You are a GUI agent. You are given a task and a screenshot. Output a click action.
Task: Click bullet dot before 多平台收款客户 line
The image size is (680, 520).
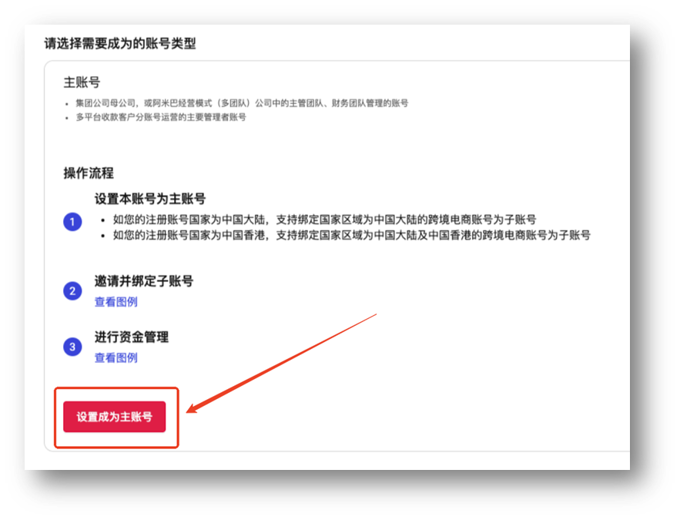tap(66, 118)
